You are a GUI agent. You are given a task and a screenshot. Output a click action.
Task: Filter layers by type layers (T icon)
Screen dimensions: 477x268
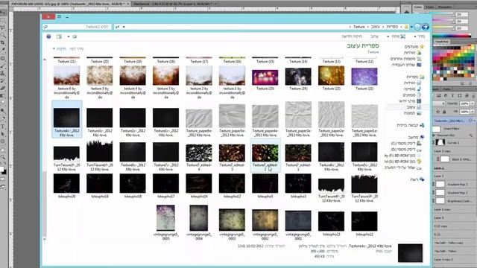pos(452,95)
